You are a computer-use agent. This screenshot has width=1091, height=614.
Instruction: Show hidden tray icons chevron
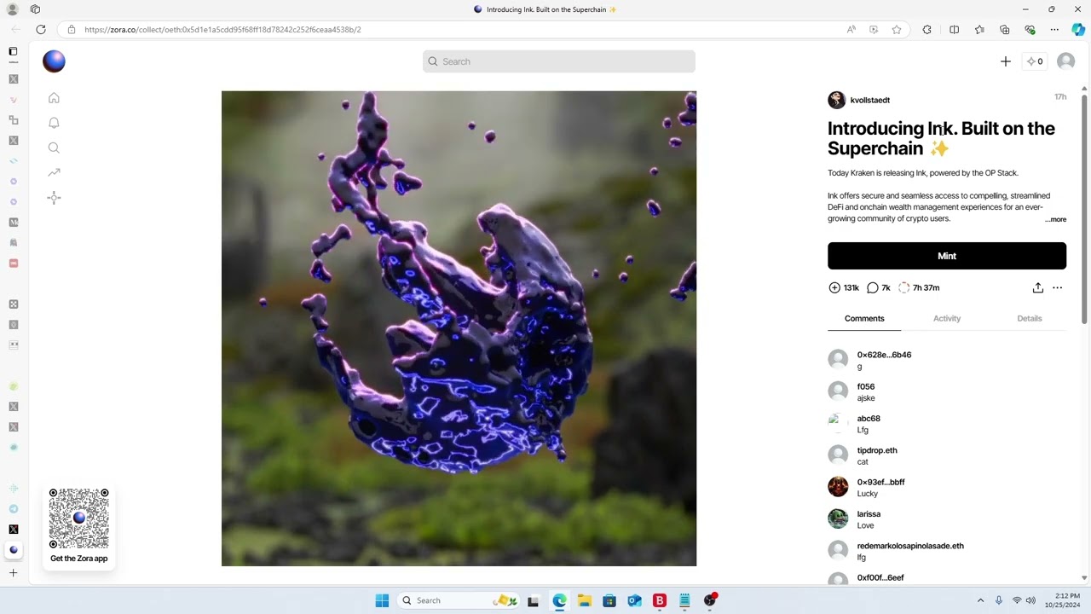[980, 600]
